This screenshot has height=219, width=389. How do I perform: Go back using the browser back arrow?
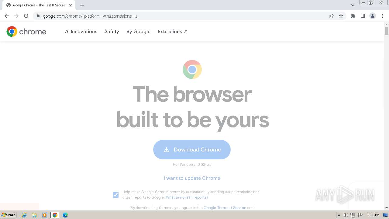tap(7, 16)
